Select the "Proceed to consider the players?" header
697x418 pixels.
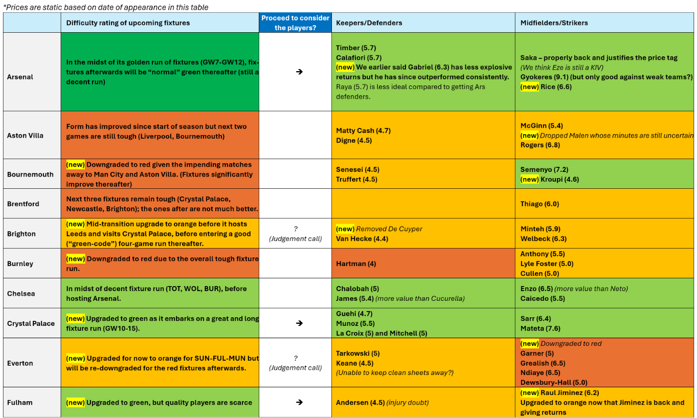[295, 23]
